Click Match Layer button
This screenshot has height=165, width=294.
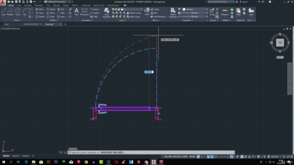[x=133, y=16]
